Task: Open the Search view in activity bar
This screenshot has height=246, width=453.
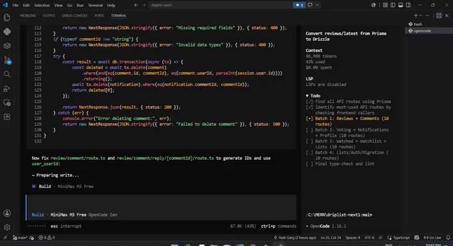Action: (x=7, y=74)
